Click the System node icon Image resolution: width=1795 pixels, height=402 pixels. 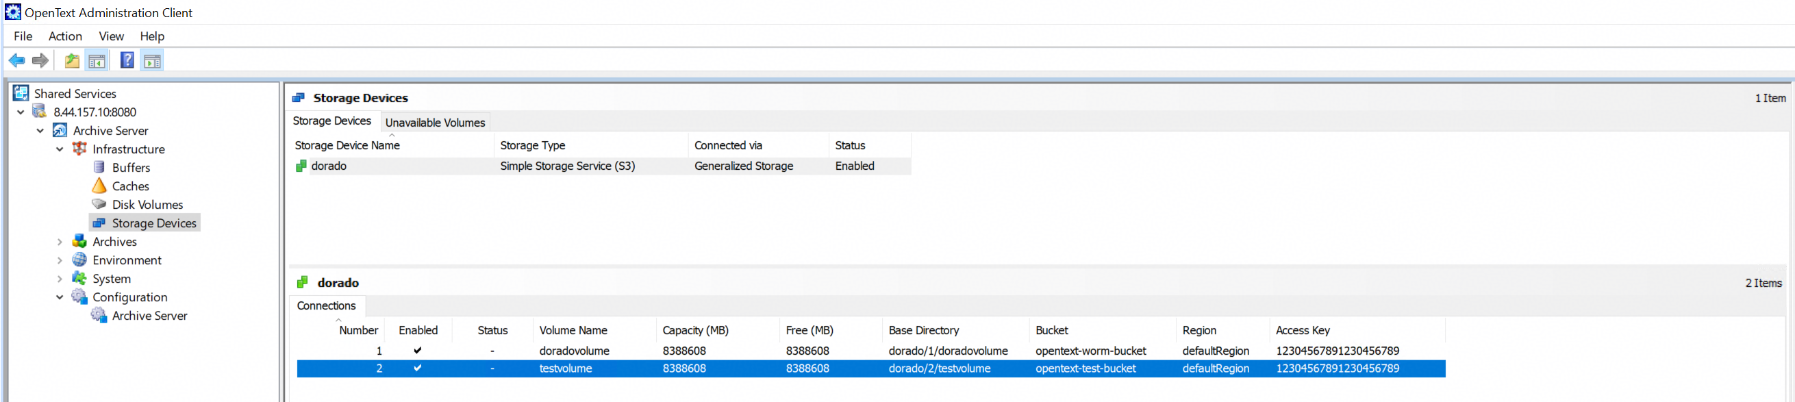point(79,278)
